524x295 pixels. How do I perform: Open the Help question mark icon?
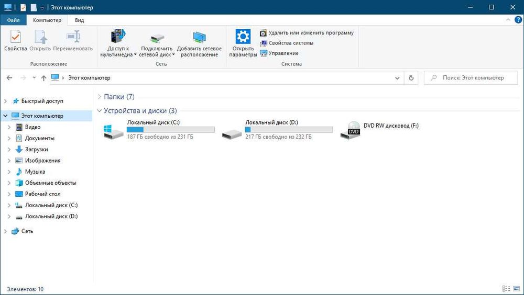[x=518, y=20]
